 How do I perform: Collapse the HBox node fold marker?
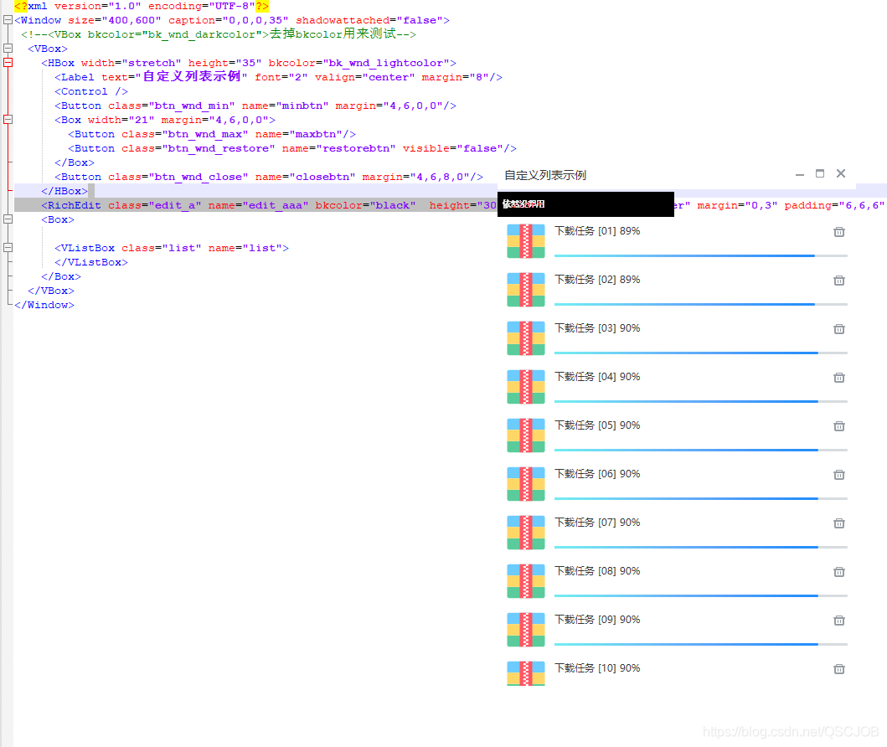[x=8, y=62]
